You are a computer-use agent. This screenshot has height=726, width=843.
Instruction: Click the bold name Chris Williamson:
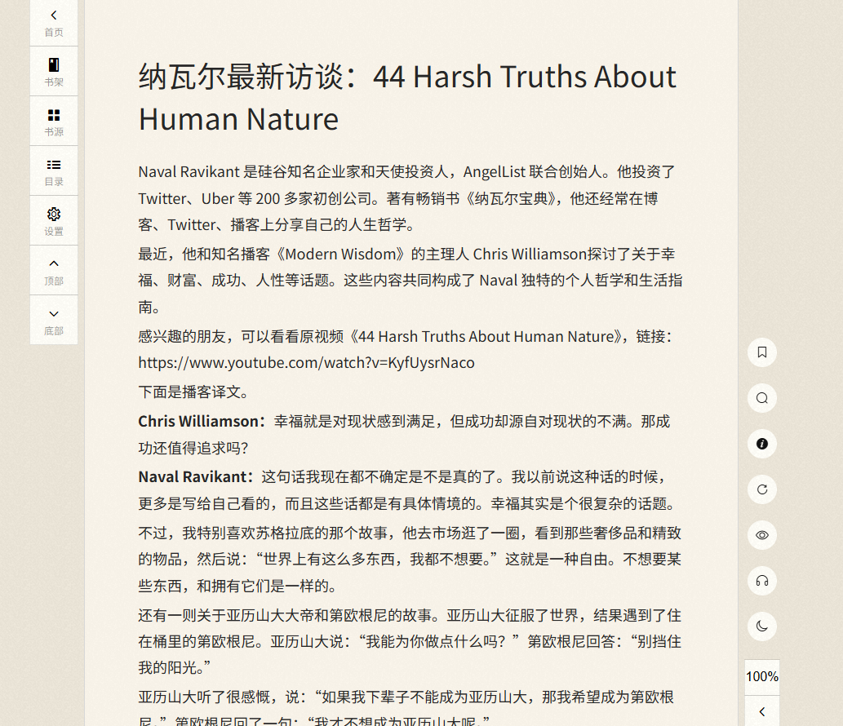tap(202, 421)
